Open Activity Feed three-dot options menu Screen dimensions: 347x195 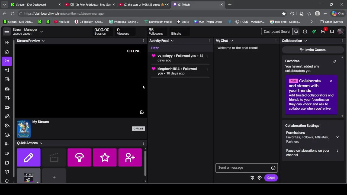pyautogui.click(x=210, y=41)
